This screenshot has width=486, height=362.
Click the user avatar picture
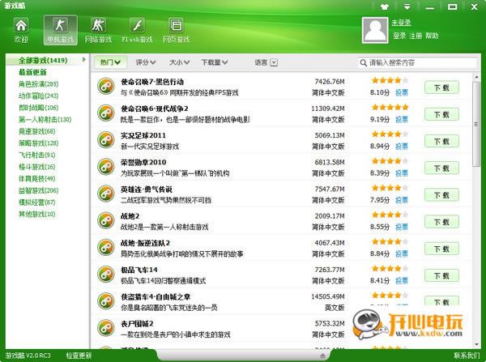tap(375, 30)
